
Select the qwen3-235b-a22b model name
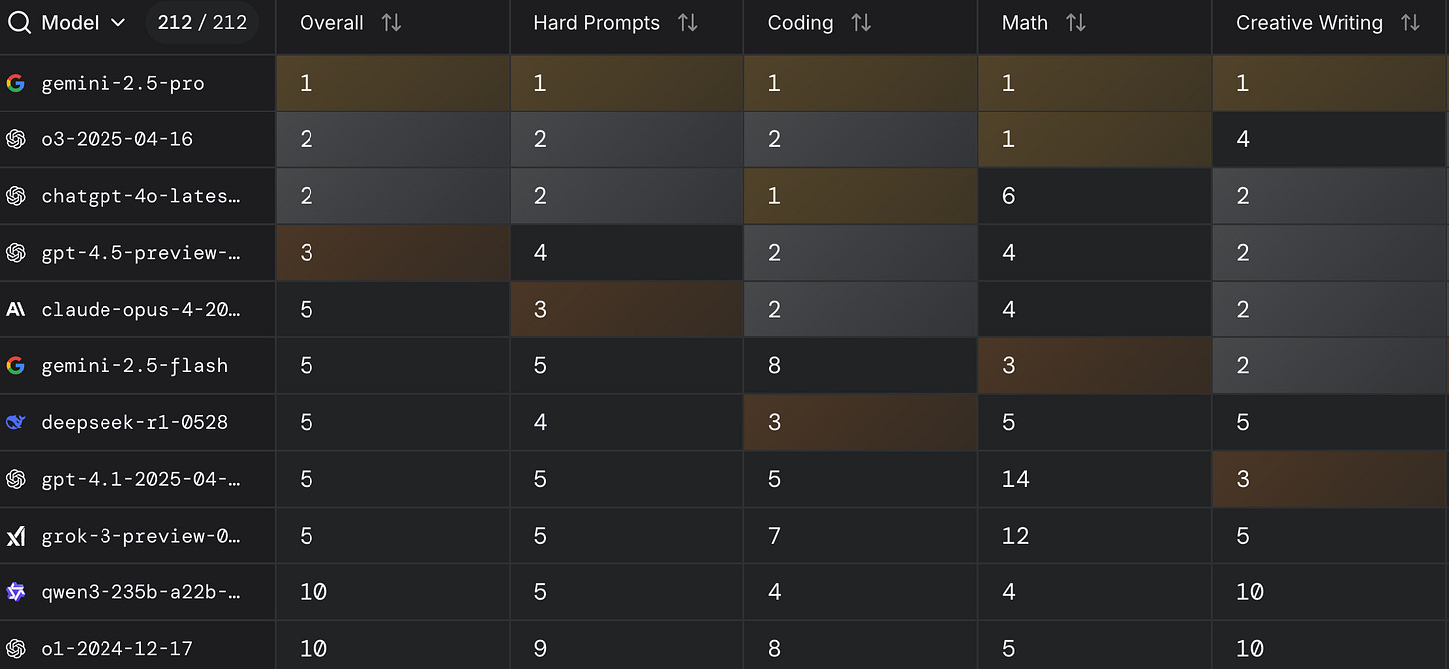[x=140, y=592]
